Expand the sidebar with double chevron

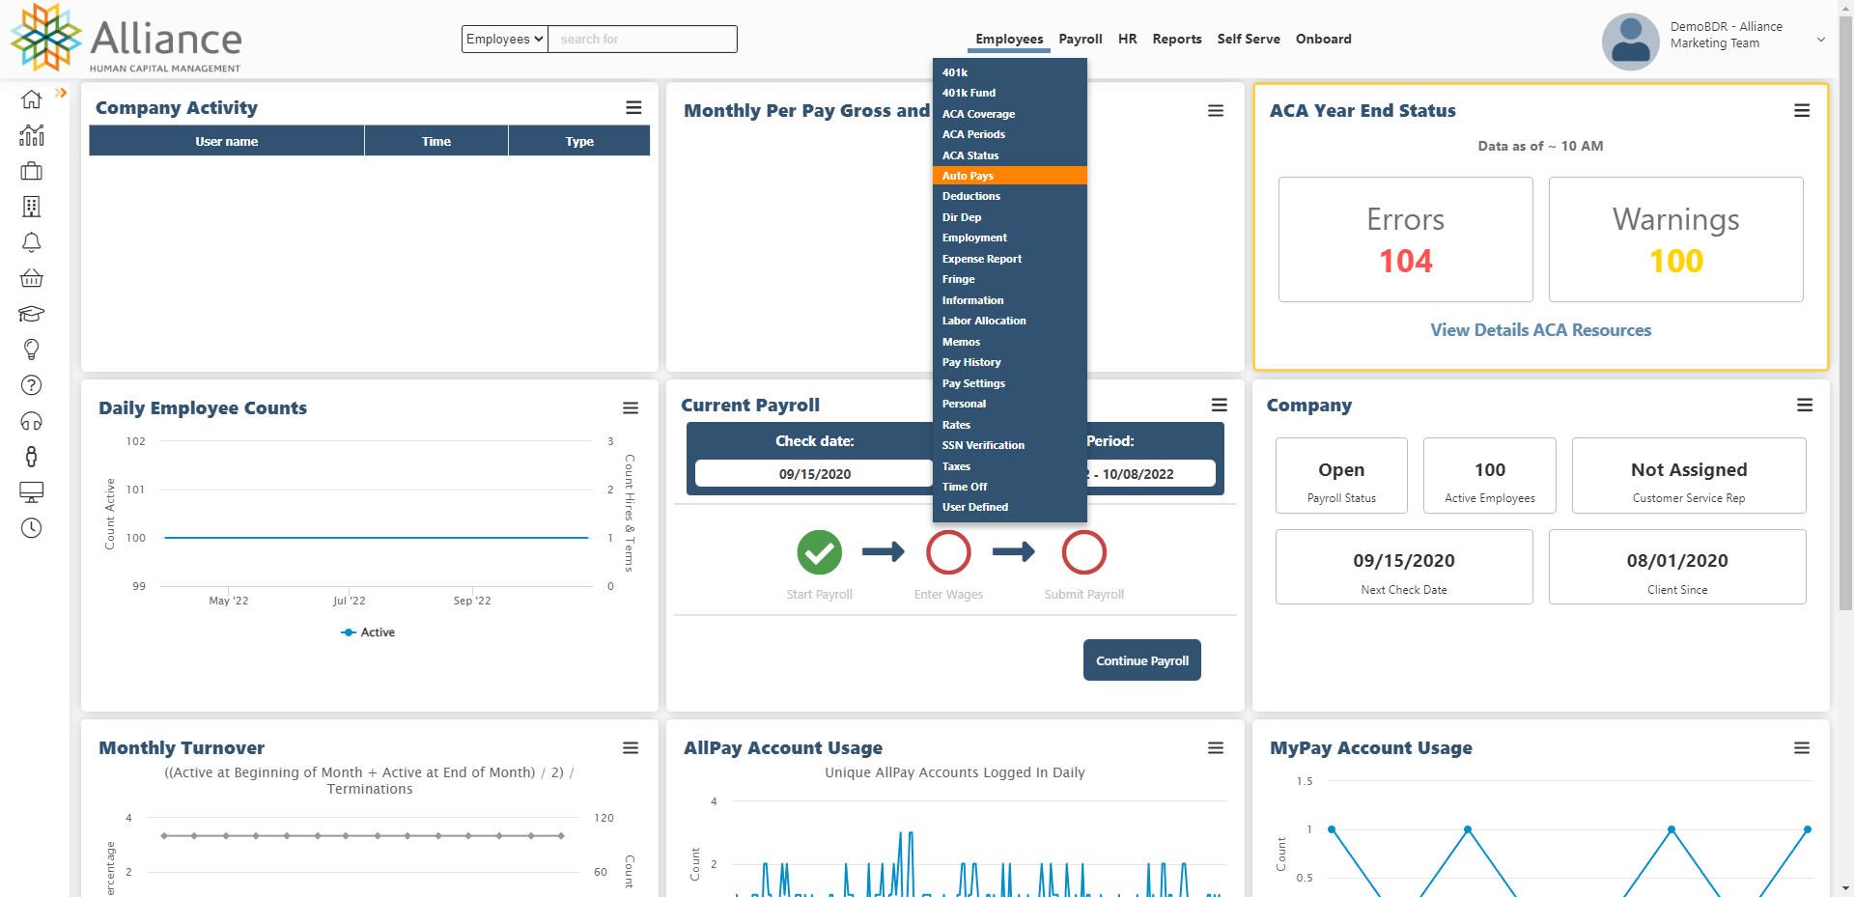61,93
